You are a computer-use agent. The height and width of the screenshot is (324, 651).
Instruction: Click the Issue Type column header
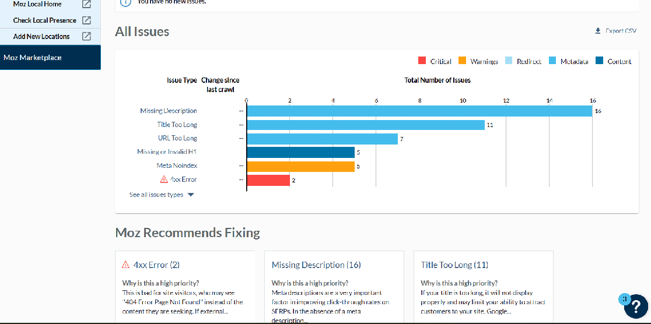(182, 80)
